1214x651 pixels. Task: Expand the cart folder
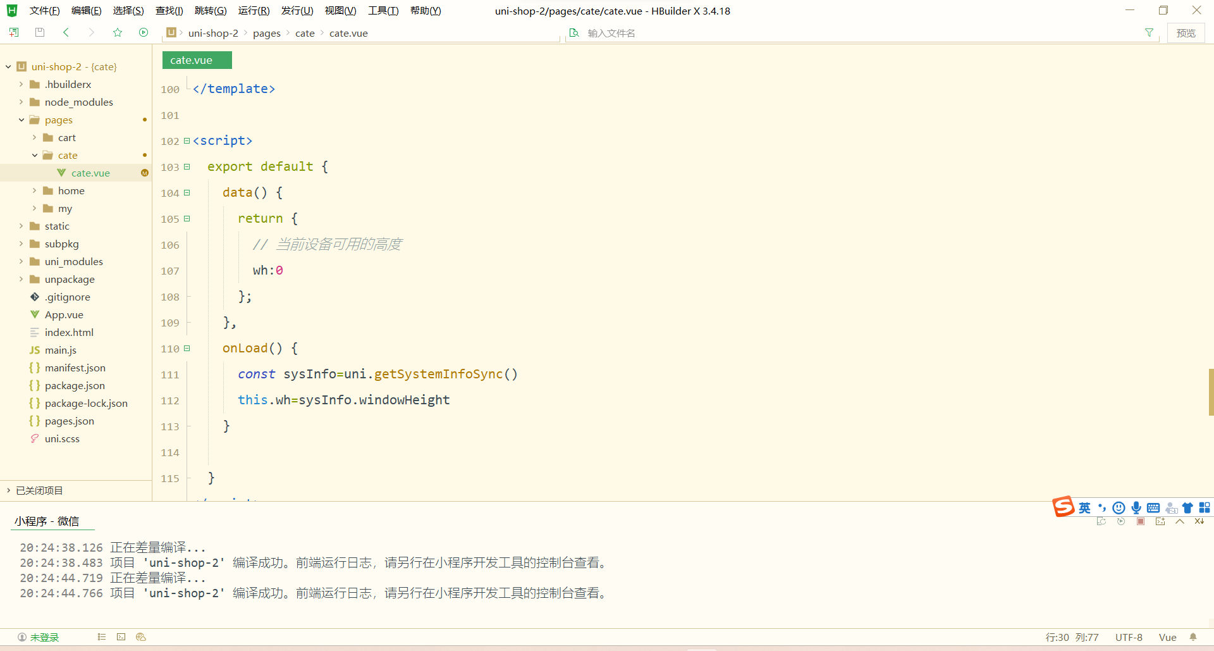tap(34, 137)
